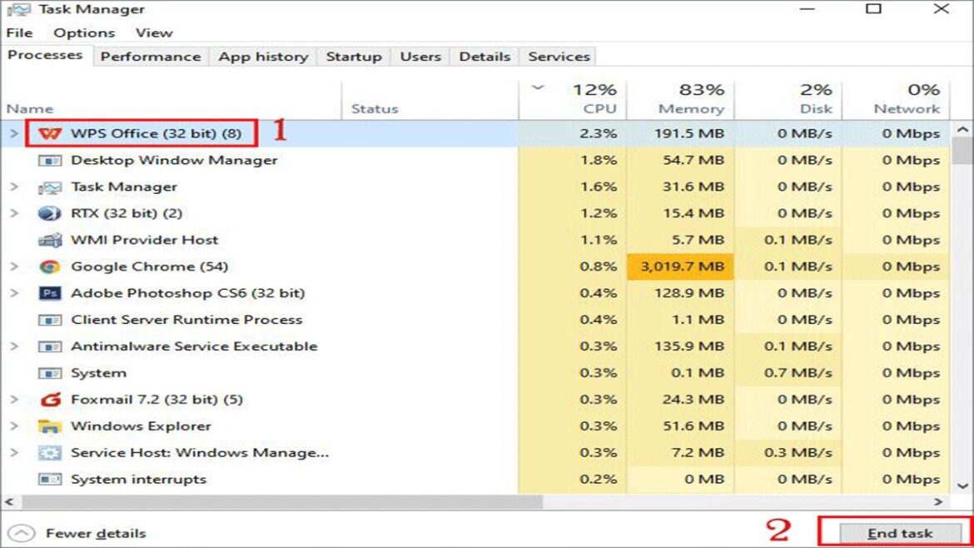Click the Google Chrome process icon
Image resolution: width=974 pixels, height=548 pixels.
pyautogui.click(x=50, y=267)
